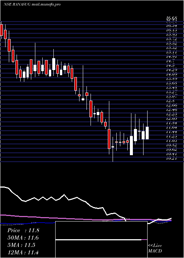Select the 12.05 price axis label
The height and width of the screenshot is (258, 184).
coord(171,119)
